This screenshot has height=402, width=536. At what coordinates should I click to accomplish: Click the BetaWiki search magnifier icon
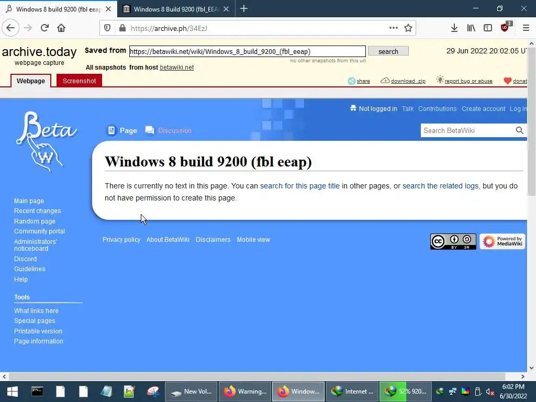[519, 130]
